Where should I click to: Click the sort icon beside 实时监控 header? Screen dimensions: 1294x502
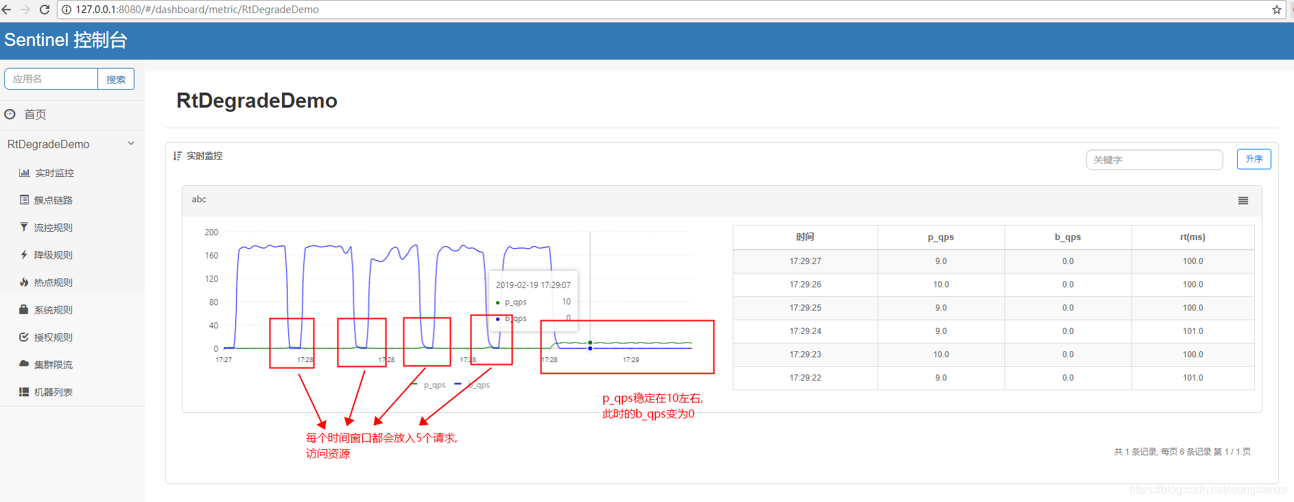[178, 156]
